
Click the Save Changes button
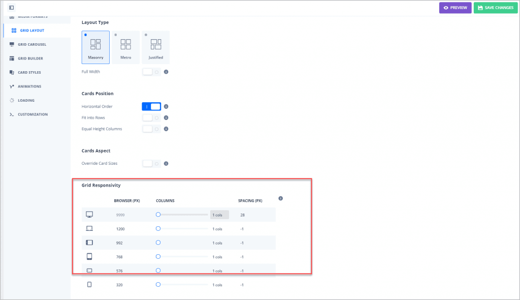point(495,8)
